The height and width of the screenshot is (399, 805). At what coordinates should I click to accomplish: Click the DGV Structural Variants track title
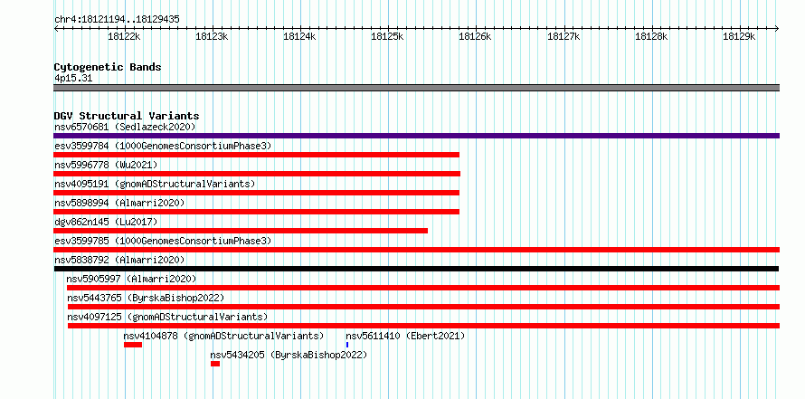(127, 116)
